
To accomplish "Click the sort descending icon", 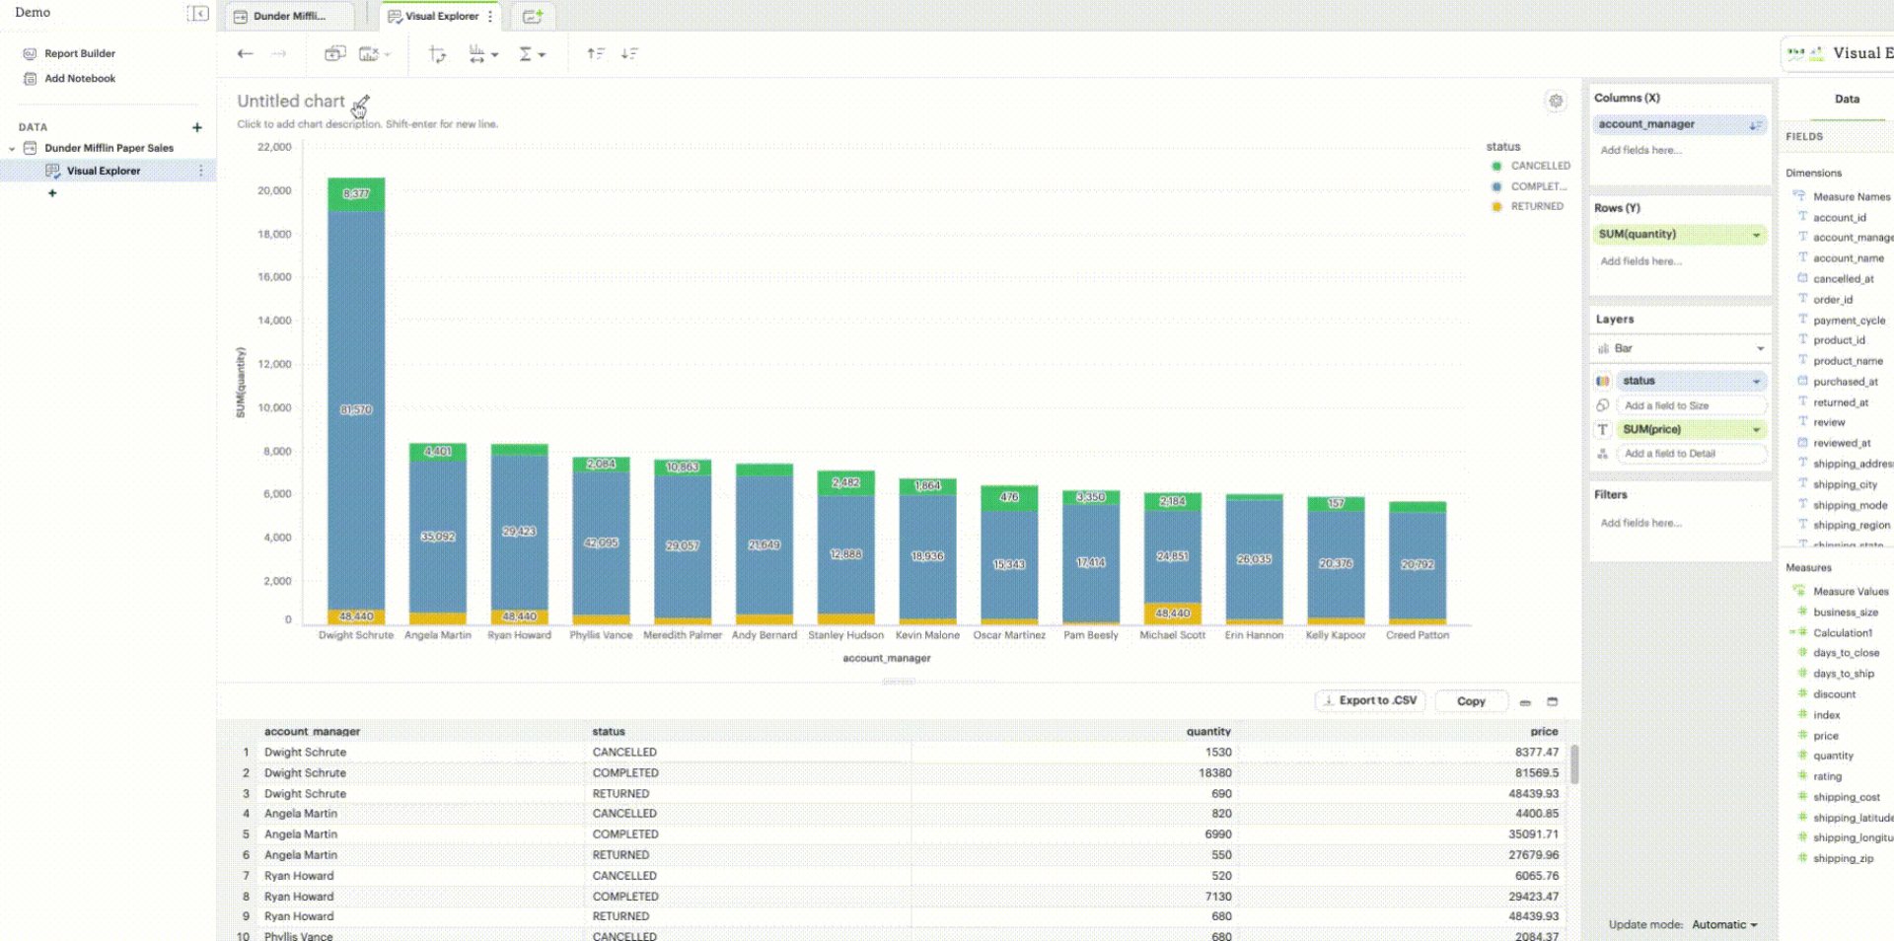I will pyautogui.click(x=629, y=54).
